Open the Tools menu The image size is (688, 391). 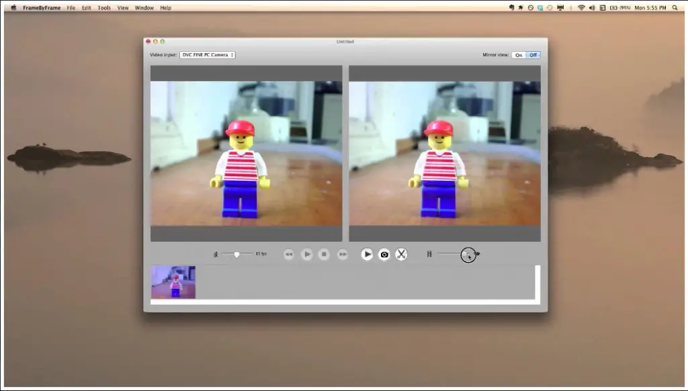coord(104,7)
